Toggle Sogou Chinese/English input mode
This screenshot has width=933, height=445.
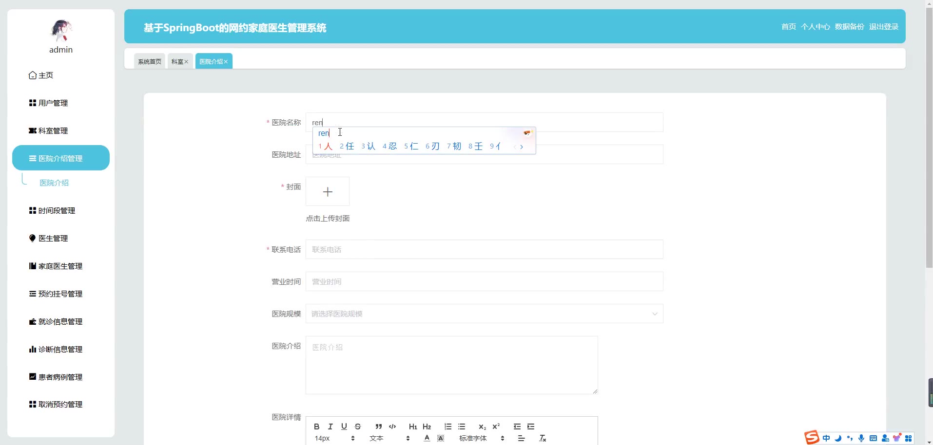[x=826, y=438]
